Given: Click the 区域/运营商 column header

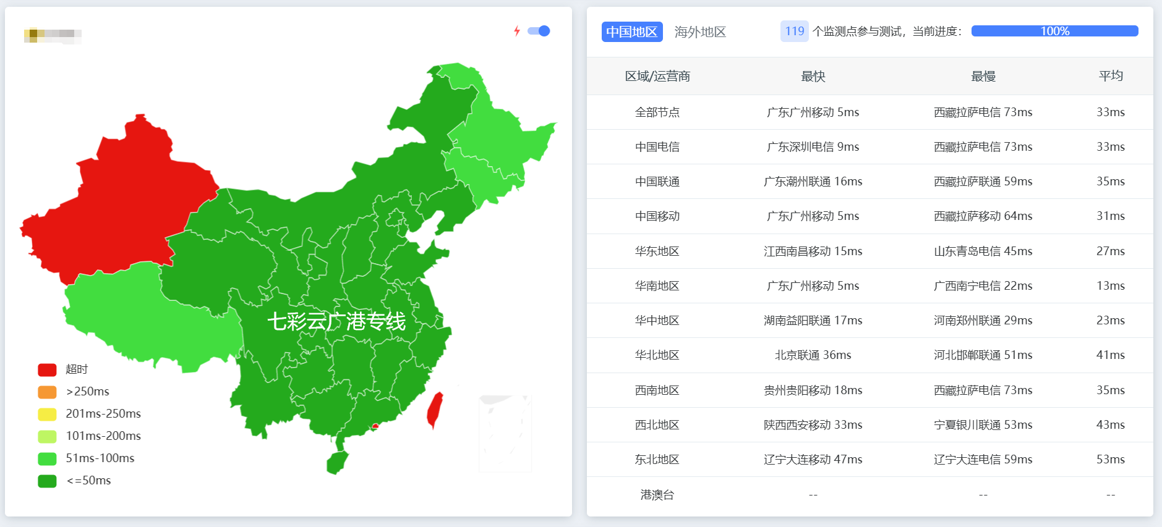Looking at the screenshot, I should 657,76.
